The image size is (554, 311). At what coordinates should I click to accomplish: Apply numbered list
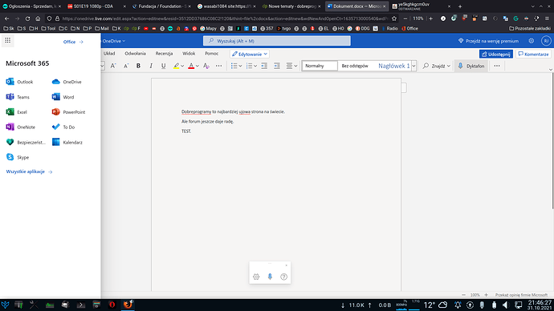coord(249,66)
